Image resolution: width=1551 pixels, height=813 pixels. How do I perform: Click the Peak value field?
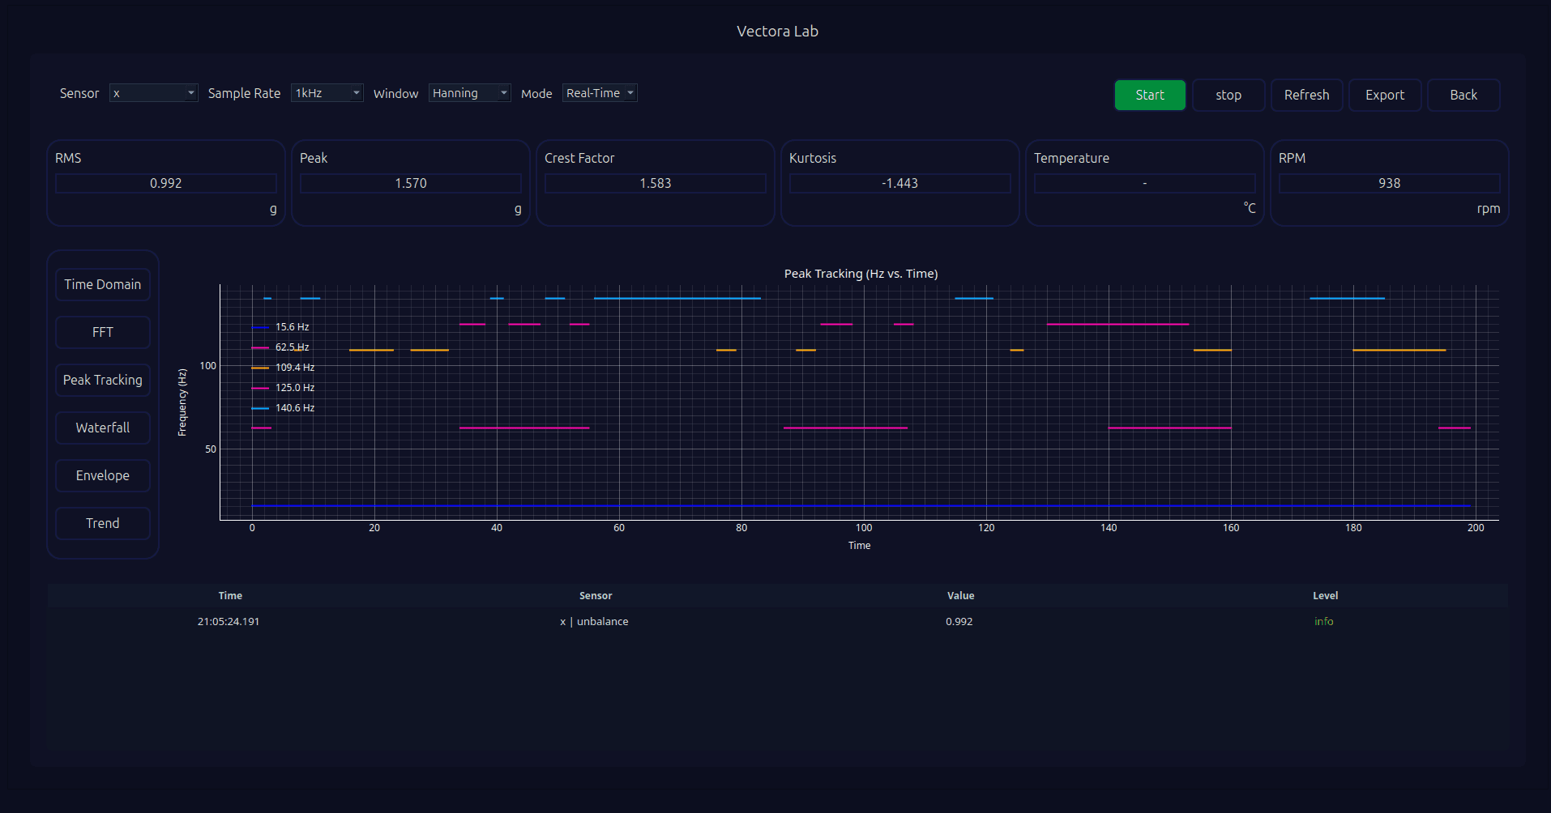pyautogui.click(x=411, y=183)
